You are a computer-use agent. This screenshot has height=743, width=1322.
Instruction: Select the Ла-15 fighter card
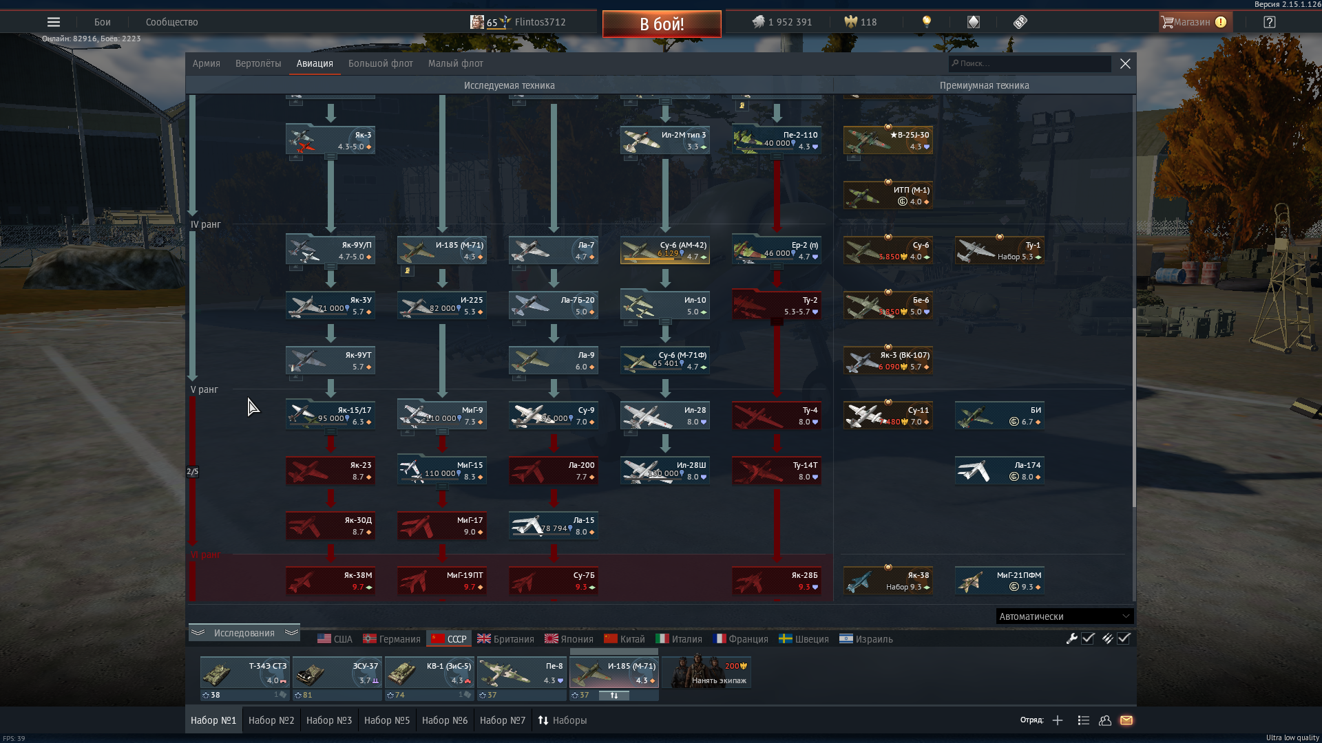[554, 525]
